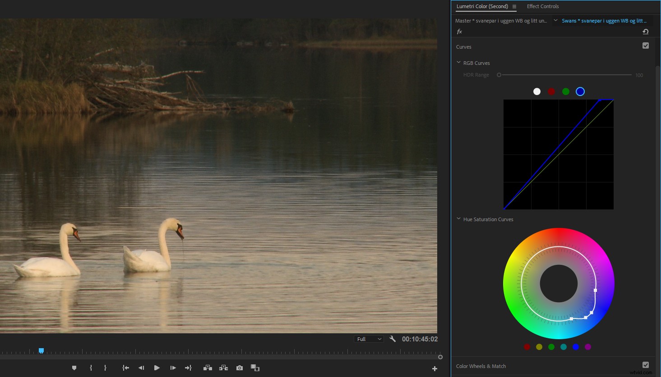Switch to the Effect Controls tab
661x377 pixels.
(x=543, y=6)
